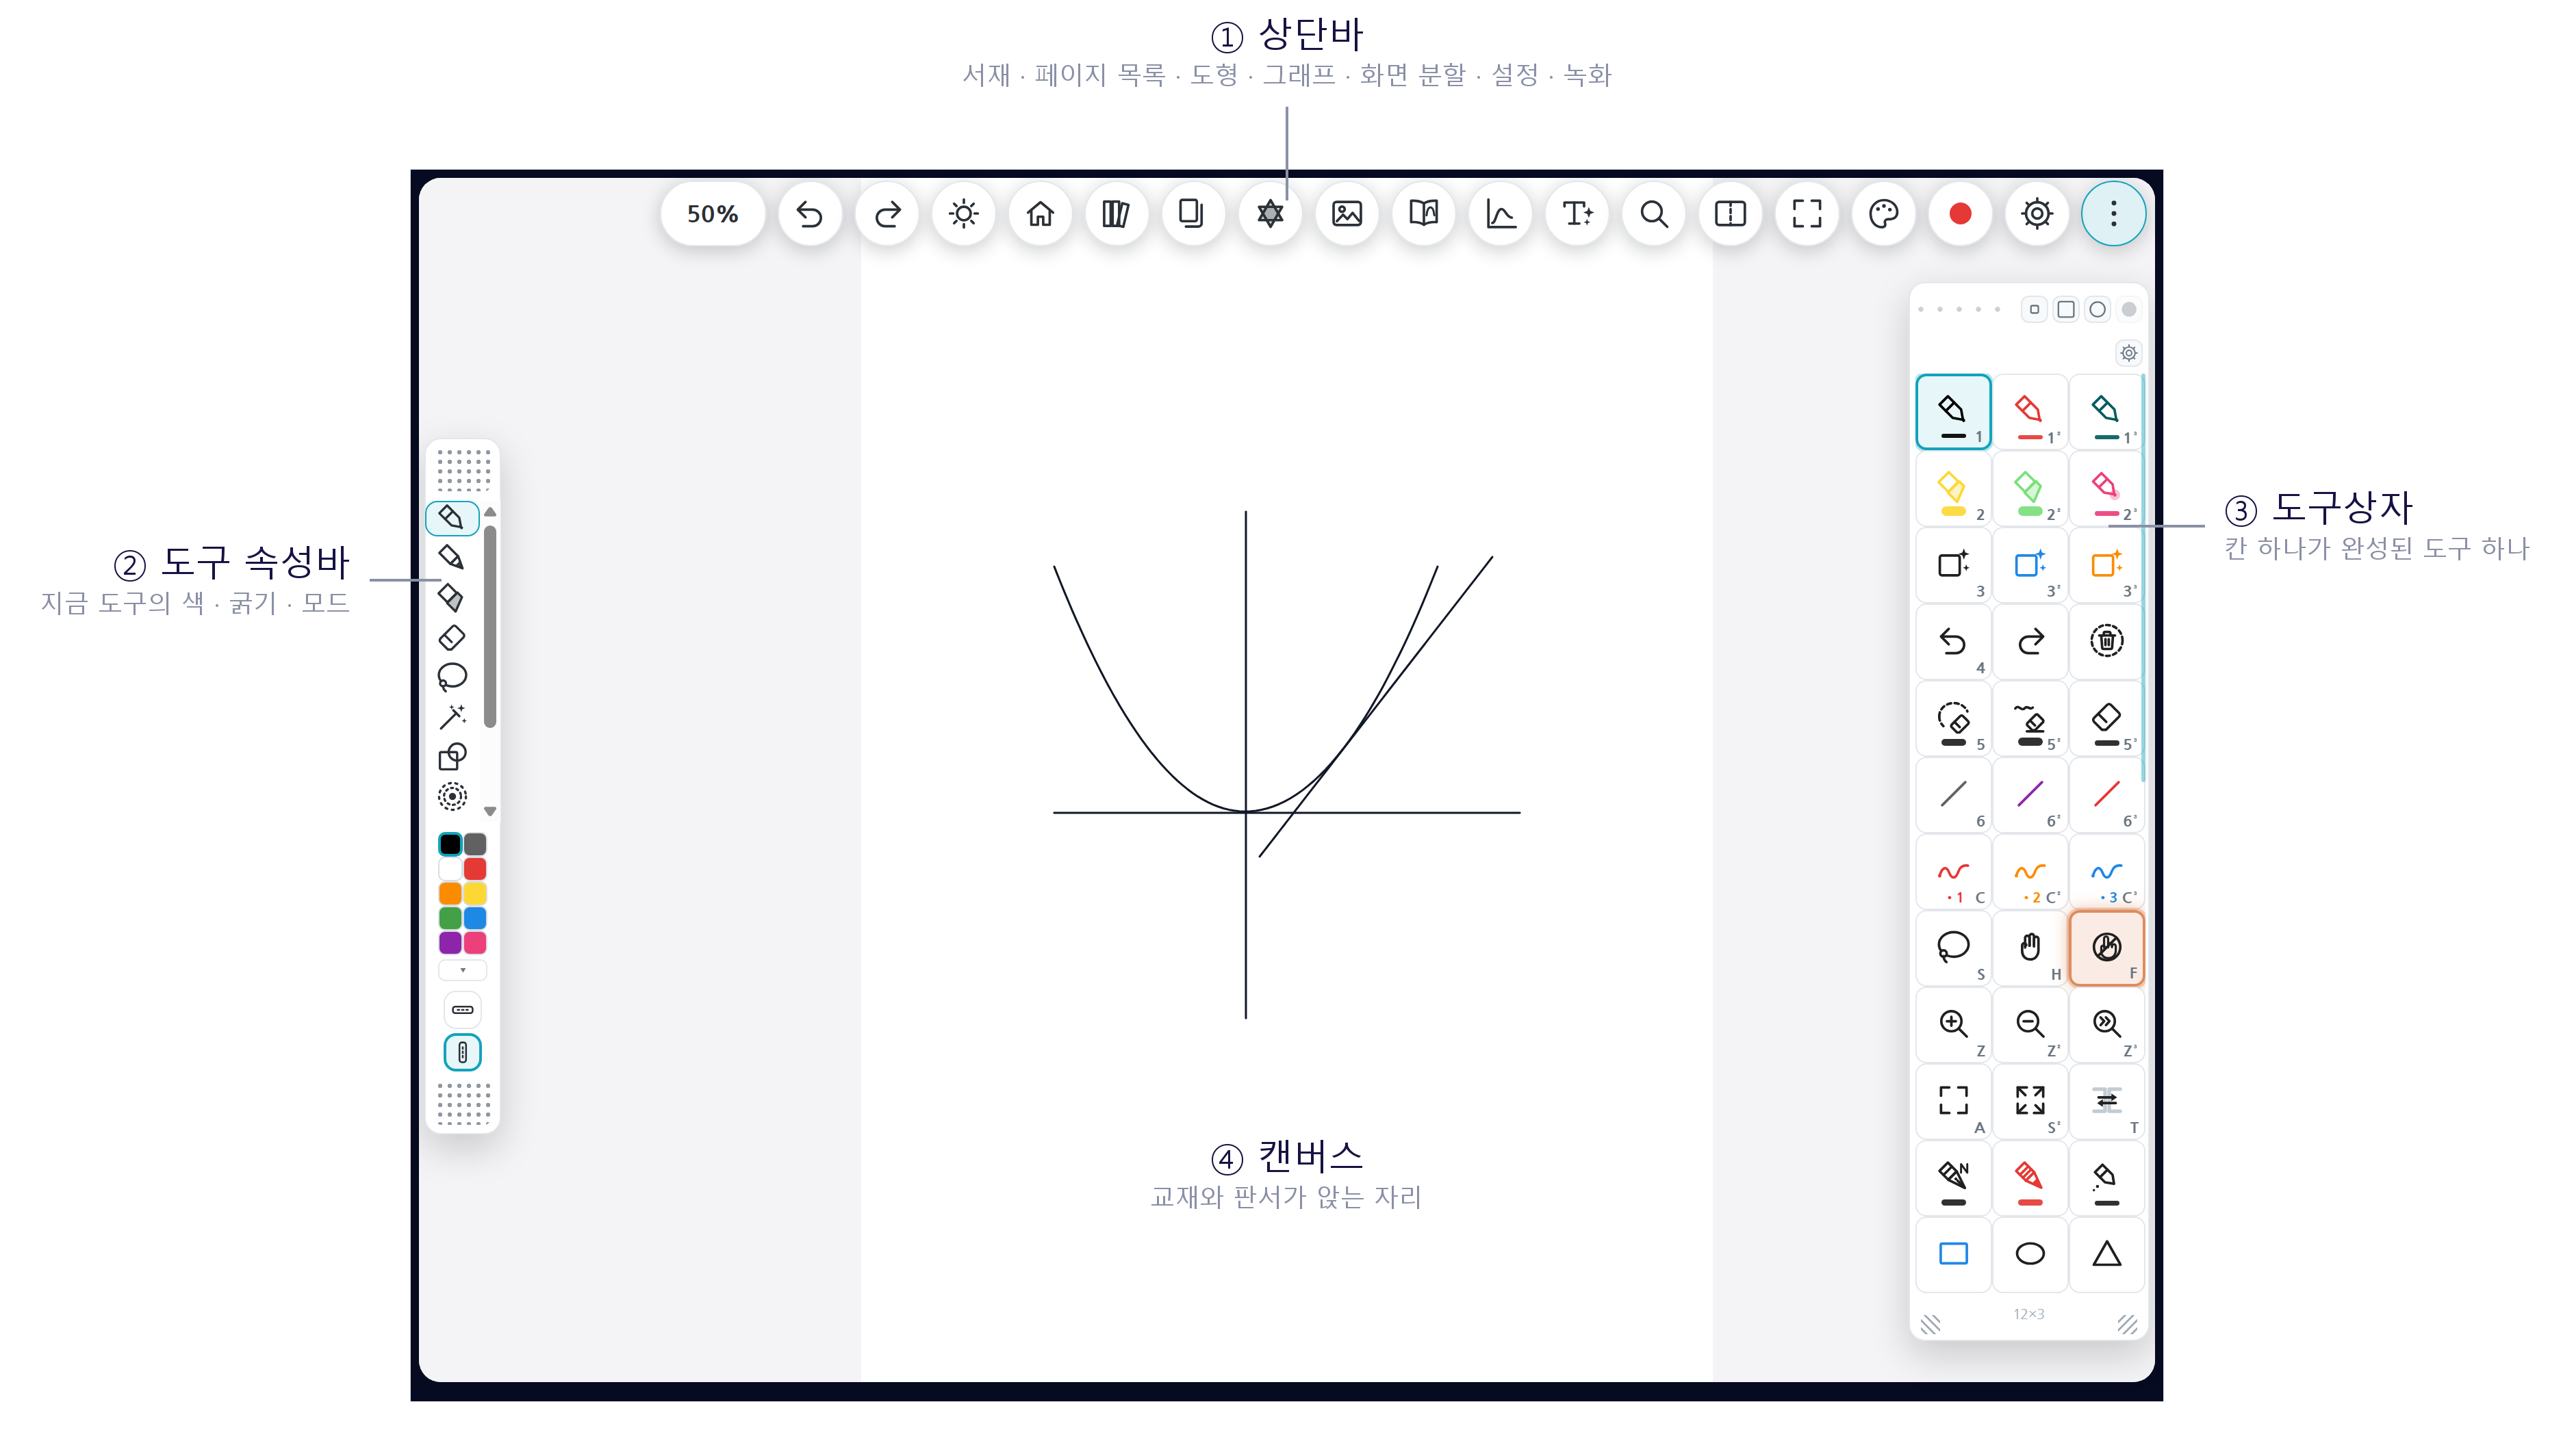This screenshot has height=1456, width=2574.
Task: Select the zoom in tool labeled Z
Action: pyautogui.click(x=1953, y=1025)
